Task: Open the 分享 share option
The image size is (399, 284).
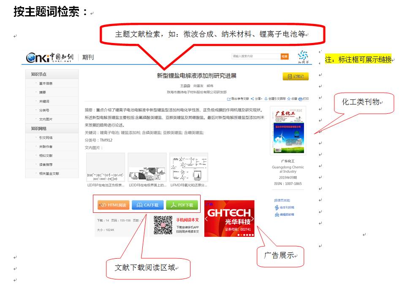Action: [x=252, y=99]
